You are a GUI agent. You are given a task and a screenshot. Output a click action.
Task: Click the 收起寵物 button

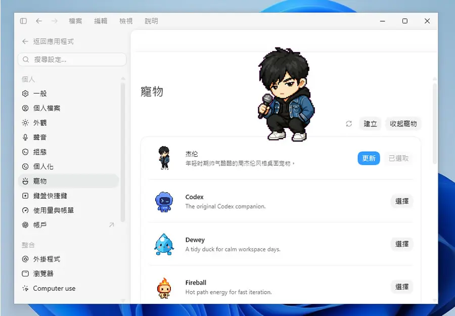point(403,124)
